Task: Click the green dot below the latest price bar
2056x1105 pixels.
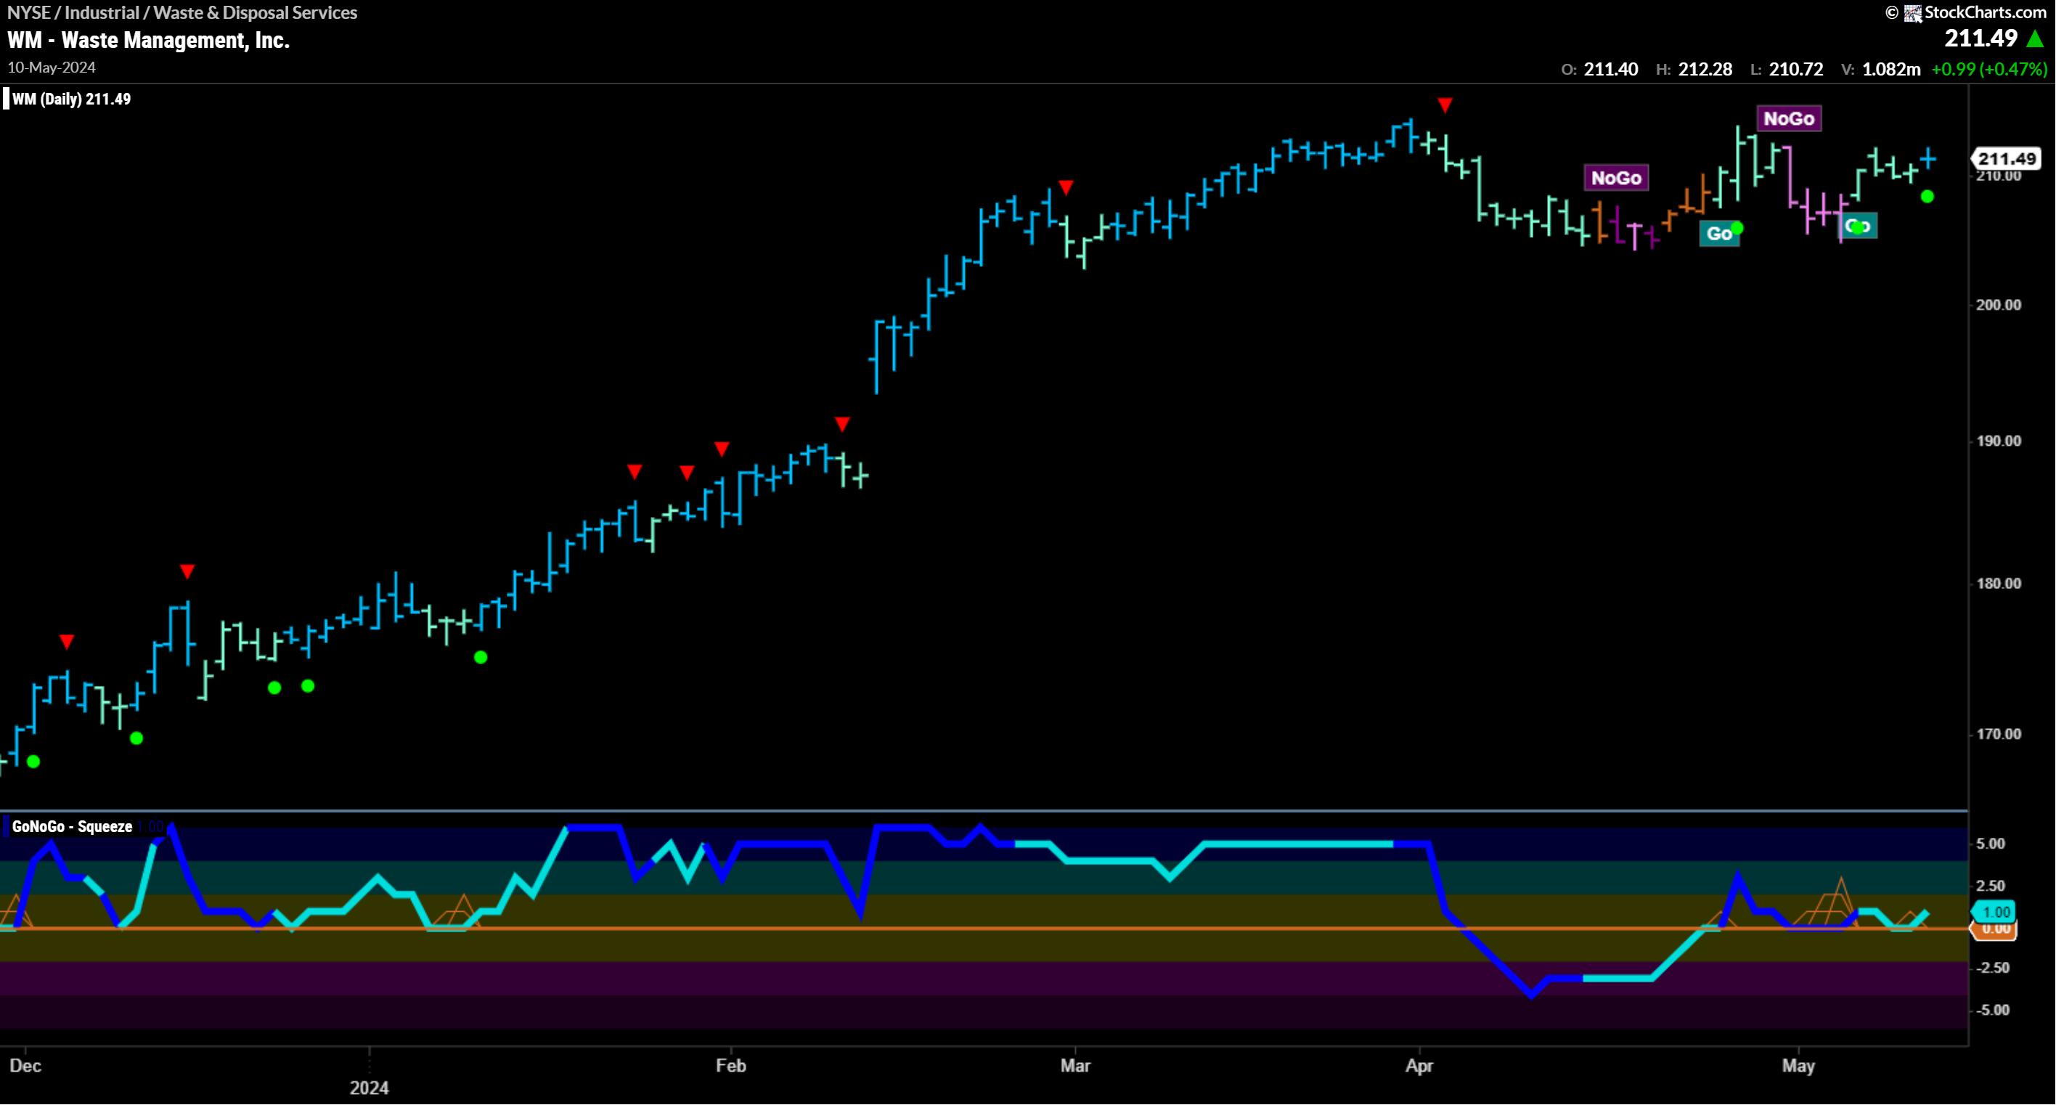Action: pos(1927,197)
